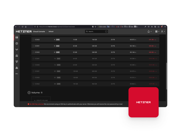
Task: Click the cube icon in sidebar
Action: point(17,43)
